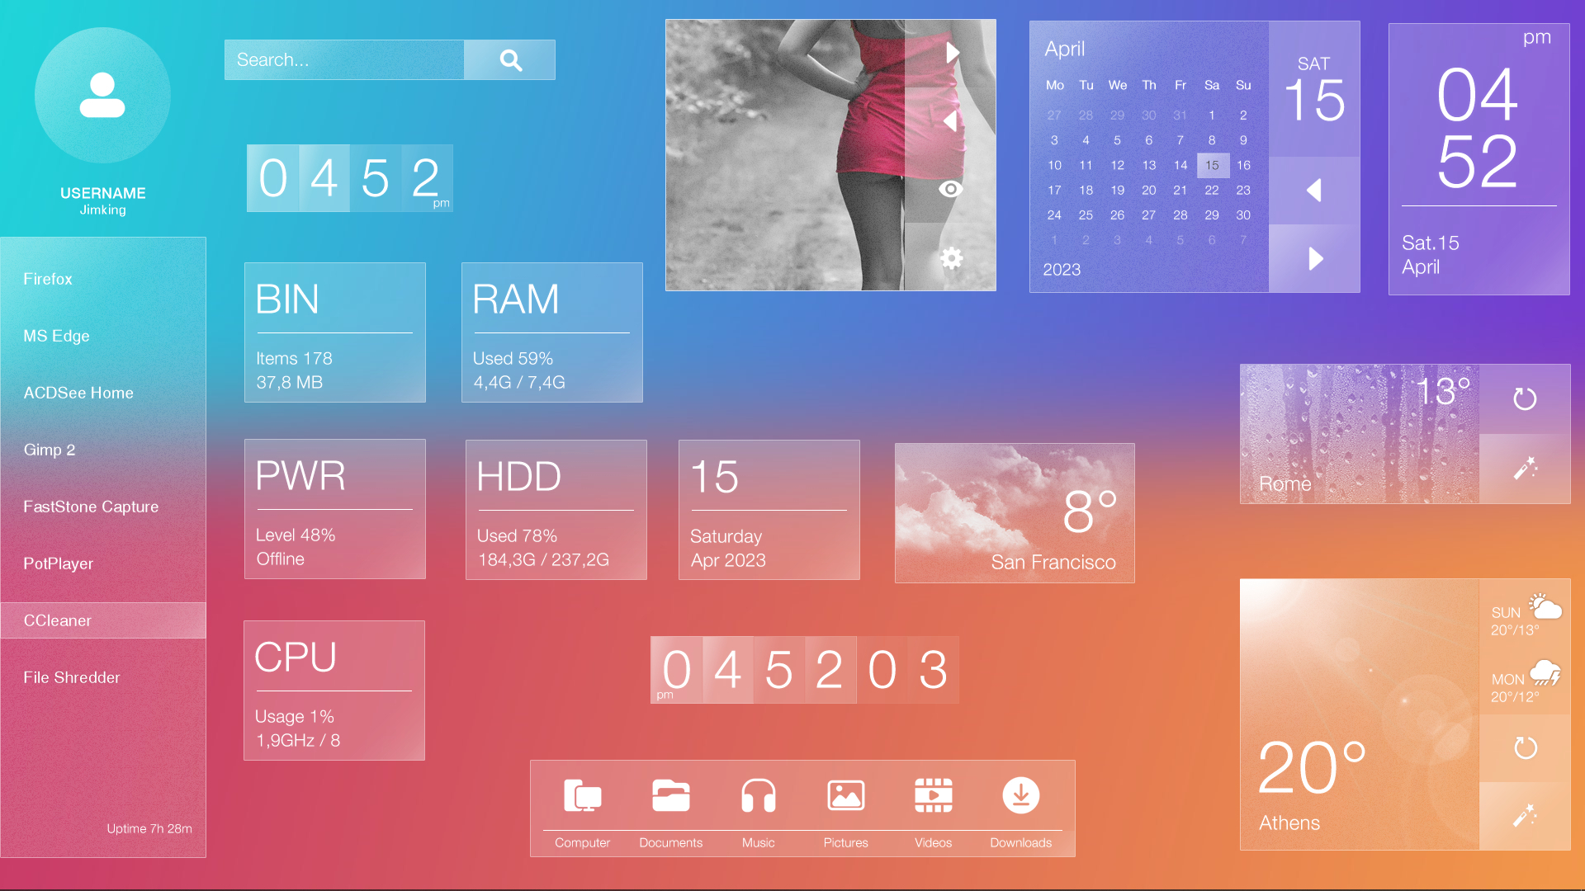Image resolution: width=1585 pixels, height=891 pixels.
Task: Open Music from the dock
Action: pos(758,794)
